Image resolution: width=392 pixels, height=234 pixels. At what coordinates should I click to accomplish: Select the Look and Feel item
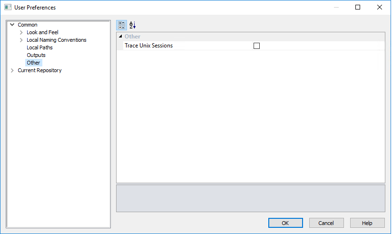point(42,32)
